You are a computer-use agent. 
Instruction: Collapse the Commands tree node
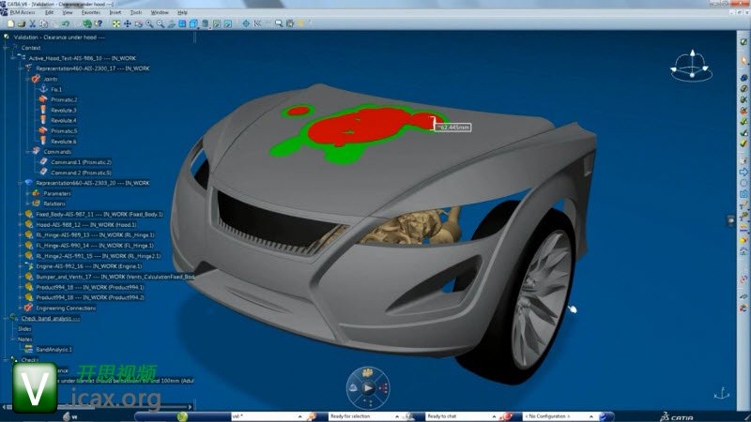(28, 152)
